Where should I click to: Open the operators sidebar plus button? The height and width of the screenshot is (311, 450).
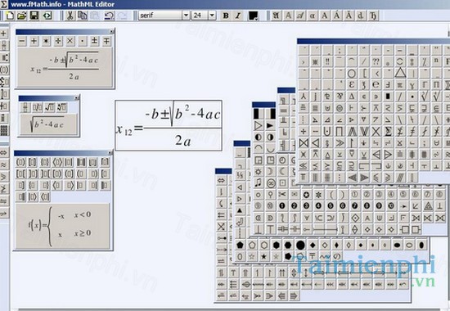(x=4, y=34)
